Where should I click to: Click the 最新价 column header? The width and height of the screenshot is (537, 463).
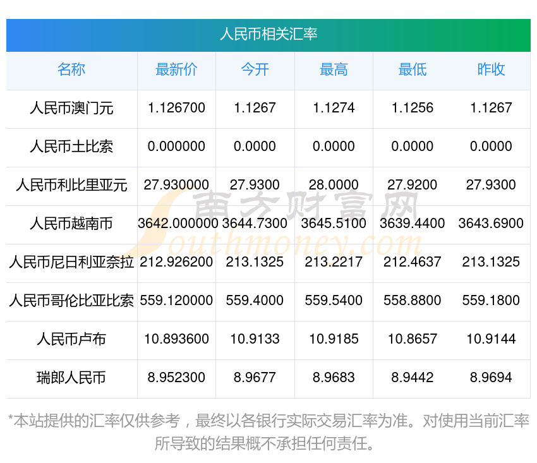point(176,69)
